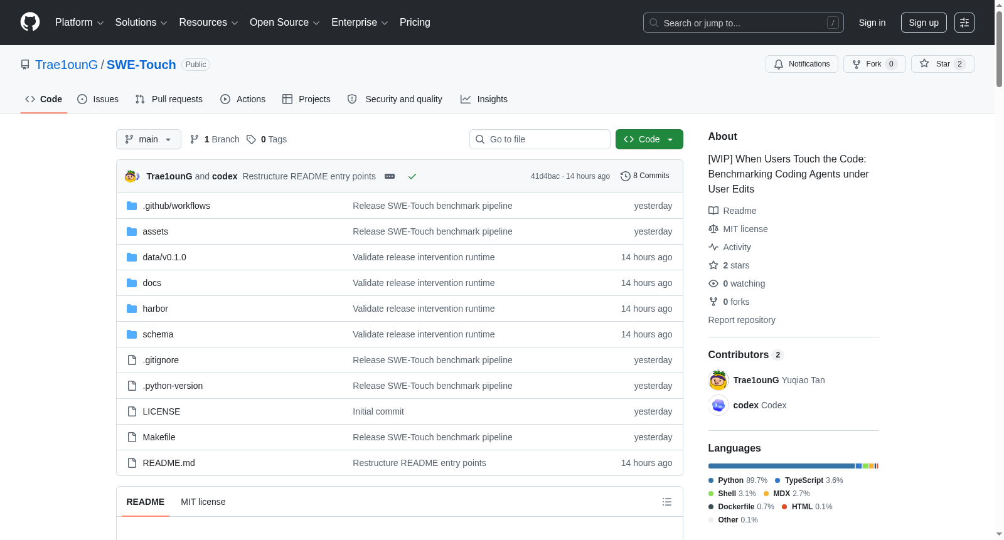Switch to the Issues tab
The height and width of the screenshot is (540, 1004).
tap(98, 99)
